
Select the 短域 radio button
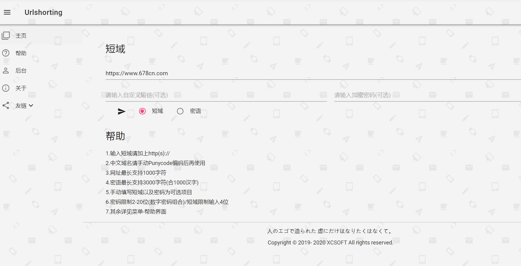(142, 111)
